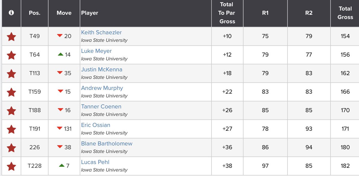The image size is (359, 176).
Task: Toggle favorite star for Blane Bartholomew
Action: (11, 148)
